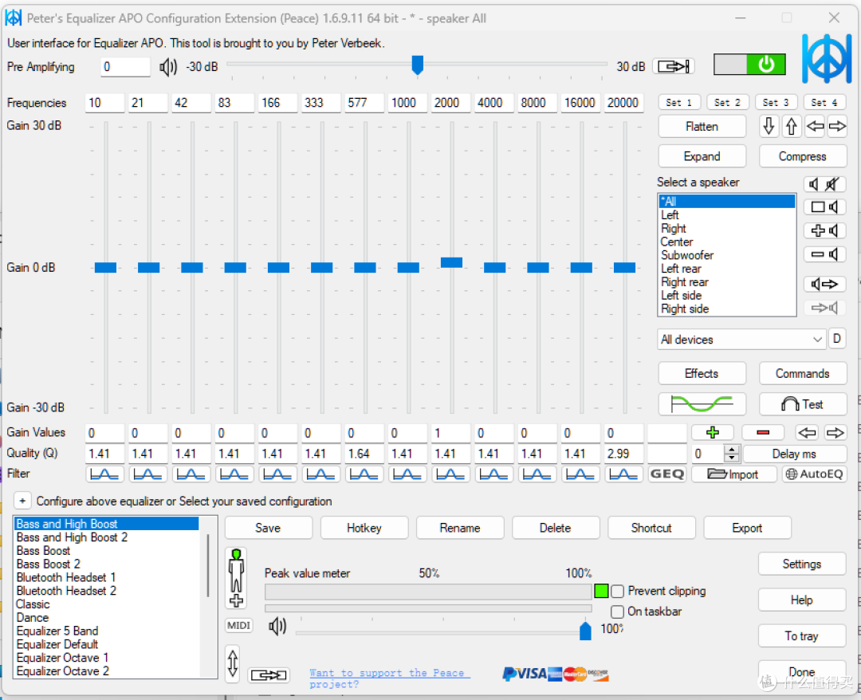Image resolution: width=861 pixels, height=700 pixels.
Task: Open the All devices dropdown
Action: 741,340
